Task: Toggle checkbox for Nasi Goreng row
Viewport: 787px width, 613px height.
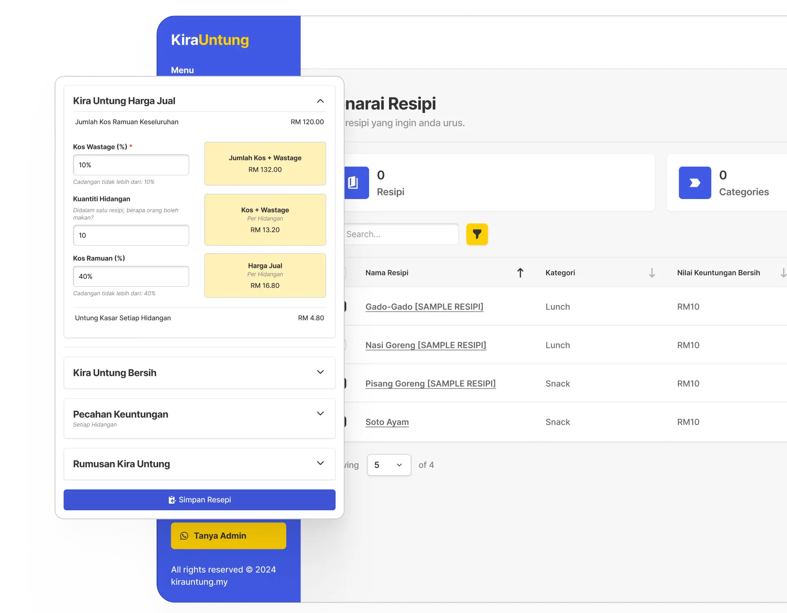Action: tap(345, 345)
